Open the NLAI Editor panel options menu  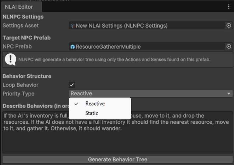click(229, 7)
